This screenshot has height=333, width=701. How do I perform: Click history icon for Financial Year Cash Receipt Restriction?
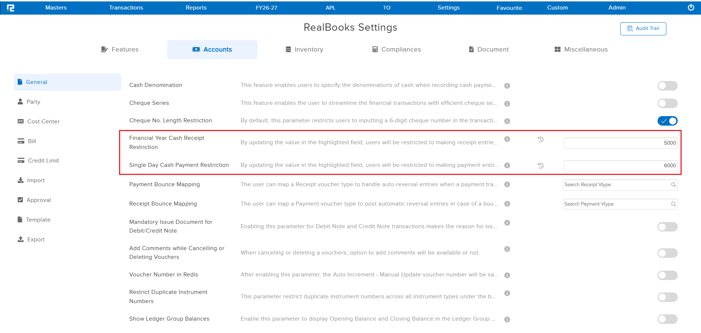point(541,139)
